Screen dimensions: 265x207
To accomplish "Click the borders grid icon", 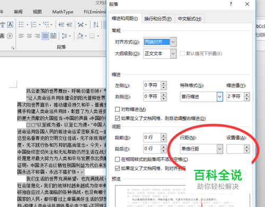I will 92,36.
